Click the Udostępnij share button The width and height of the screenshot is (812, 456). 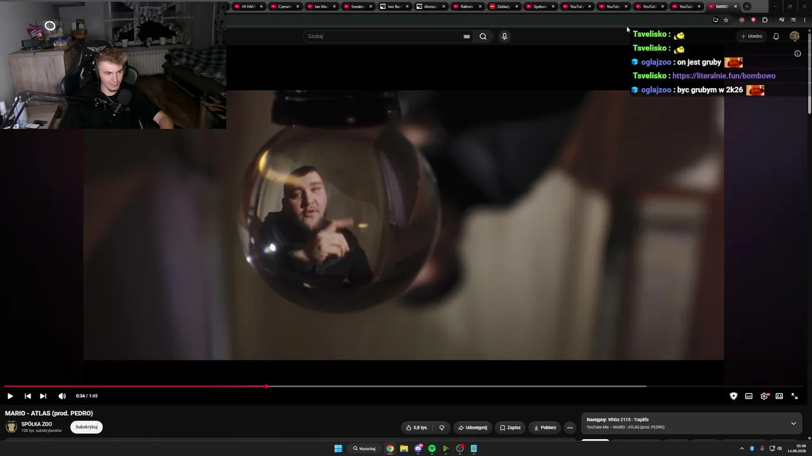473,427
